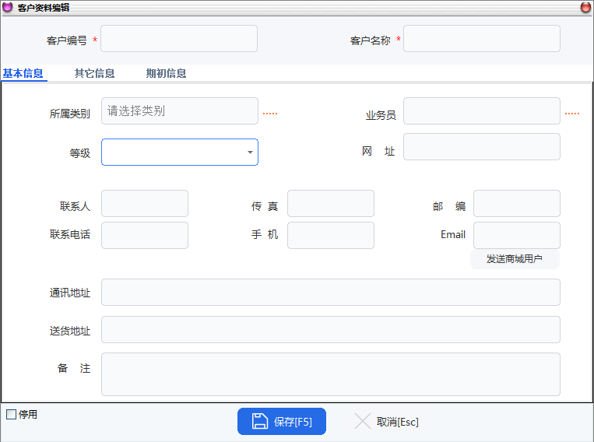Click into the 备注 text area
Viewport: 594px width, 442px height.
click(x=330, y=374)
